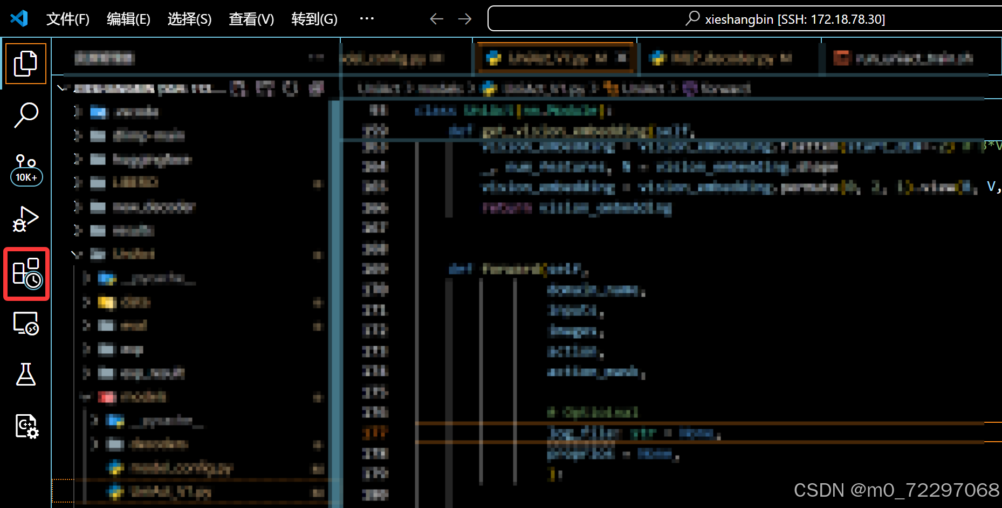Open the 转到(G) menu
Image resolution: width=1002 pixels, height=508 pixels.
(x=314, y=19)
